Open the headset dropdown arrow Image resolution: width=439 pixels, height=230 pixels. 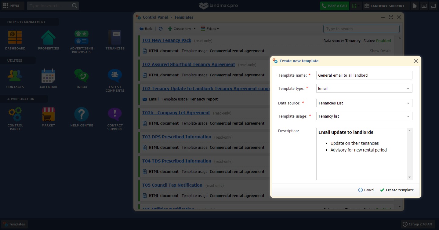pos(359,6)
